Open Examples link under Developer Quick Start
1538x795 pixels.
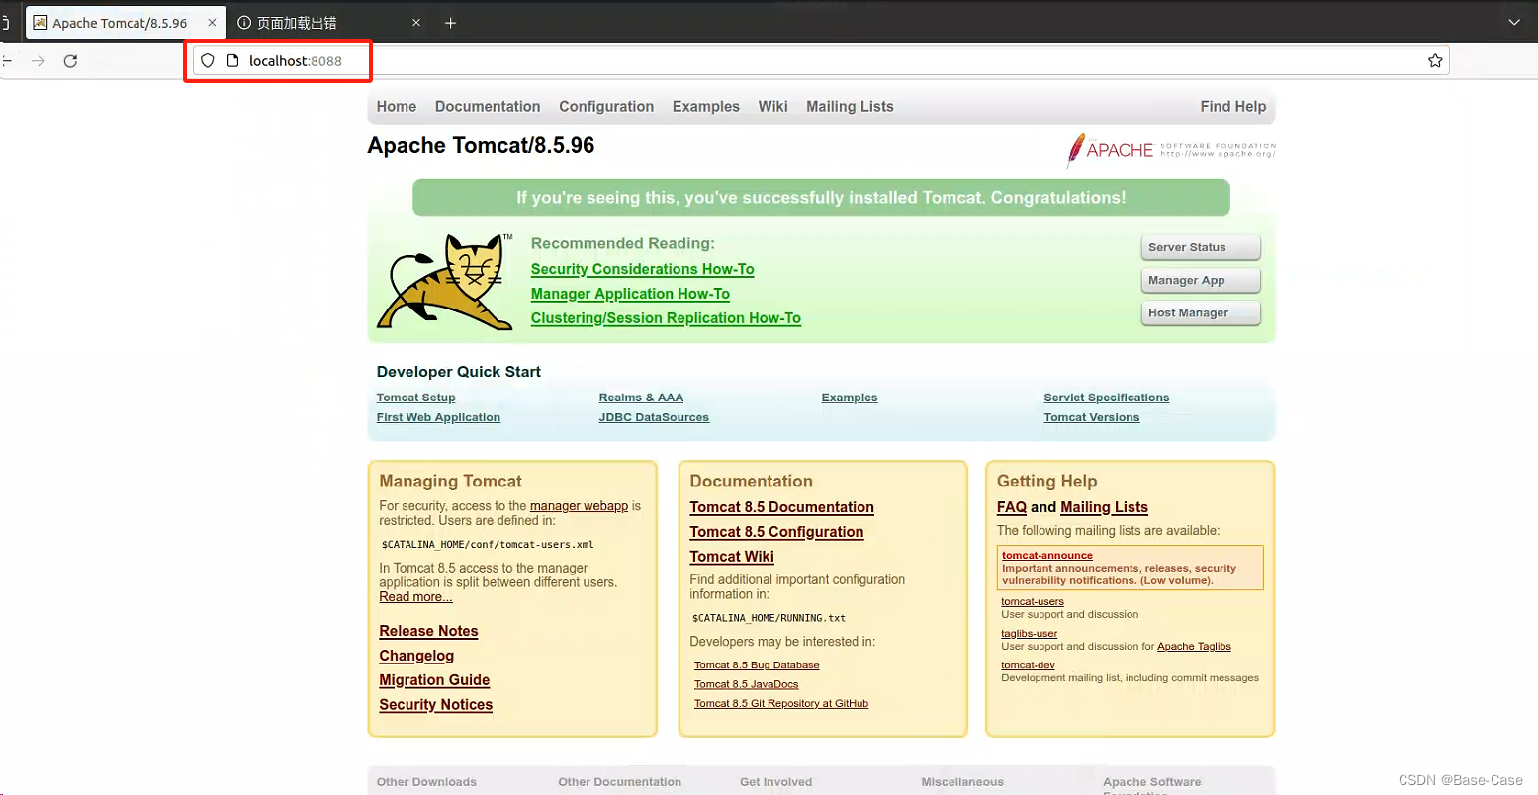point(850,397)
